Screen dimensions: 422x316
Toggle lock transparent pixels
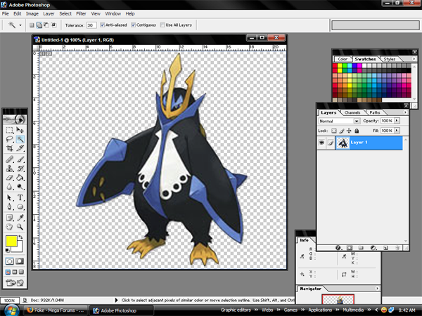point(333,131)
